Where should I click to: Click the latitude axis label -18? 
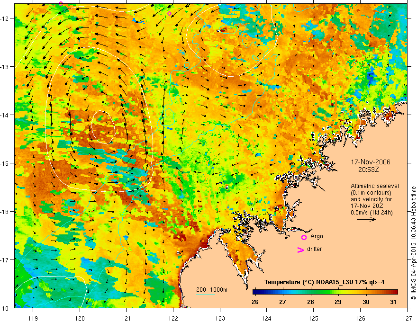click(x=5, y=308)
